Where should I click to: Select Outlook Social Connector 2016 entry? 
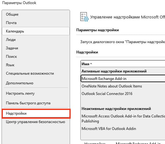click(123, 94)
